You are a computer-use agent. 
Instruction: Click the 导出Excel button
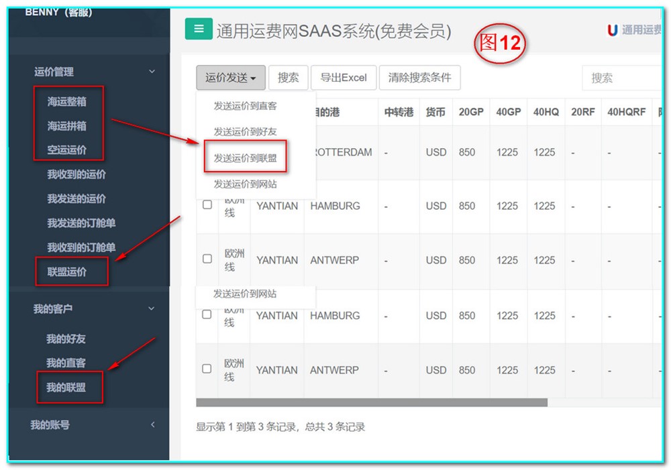[x=343, y=78]
